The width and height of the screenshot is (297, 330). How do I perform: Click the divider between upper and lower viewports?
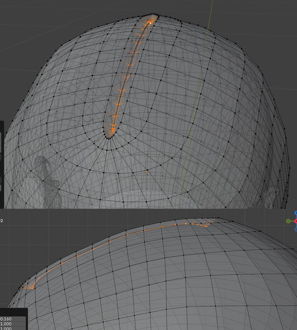(148, 209)
